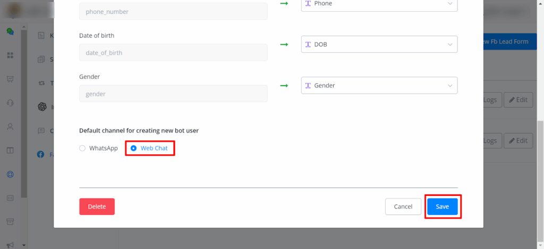This screenshot has width=544, height=249.
Task: Expand the DOB field mapping dropdown
Action: tap(379, 44)
